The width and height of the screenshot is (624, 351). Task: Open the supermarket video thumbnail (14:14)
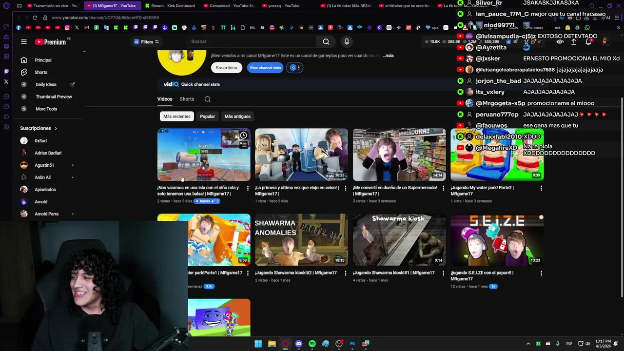pyautogui.click(x=399, y=155)
